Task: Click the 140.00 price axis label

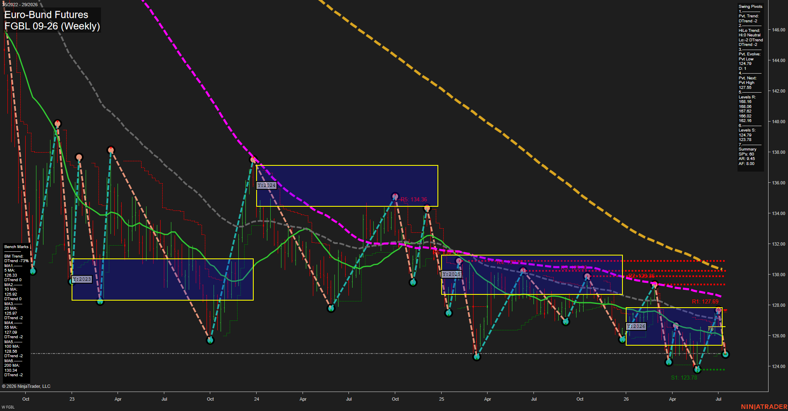Action: tap(778, 122)
